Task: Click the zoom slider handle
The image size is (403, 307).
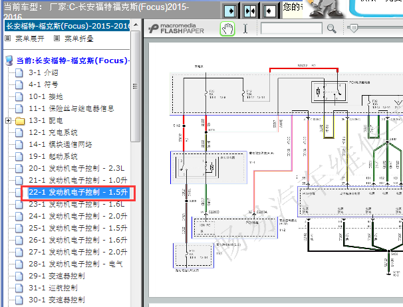Action: pyautogui.click(x=354, y=28)
